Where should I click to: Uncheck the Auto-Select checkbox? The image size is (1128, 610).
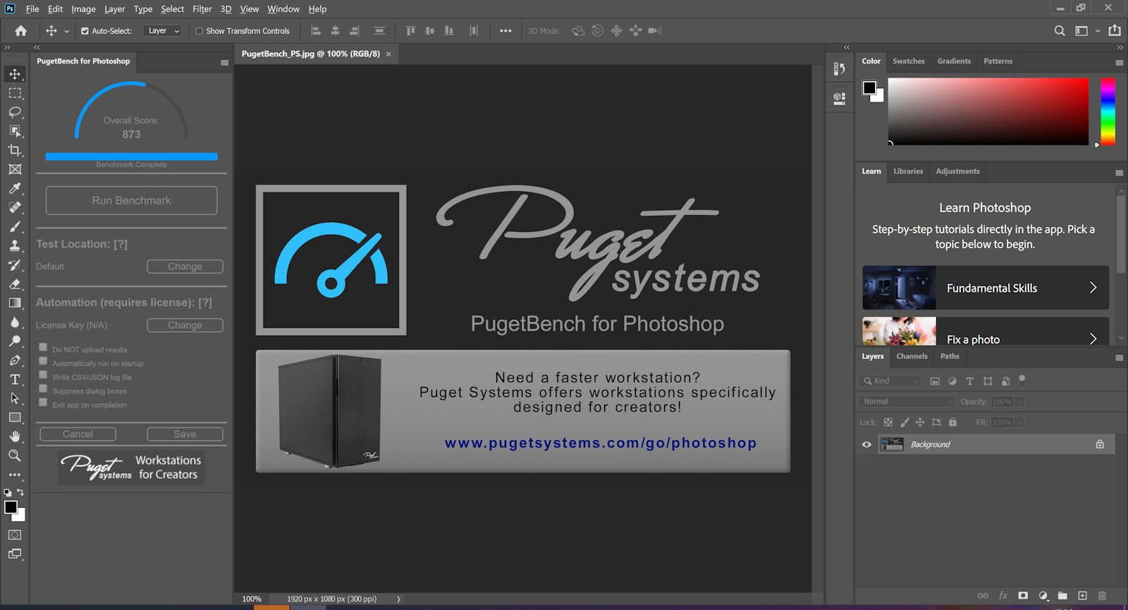85,31
